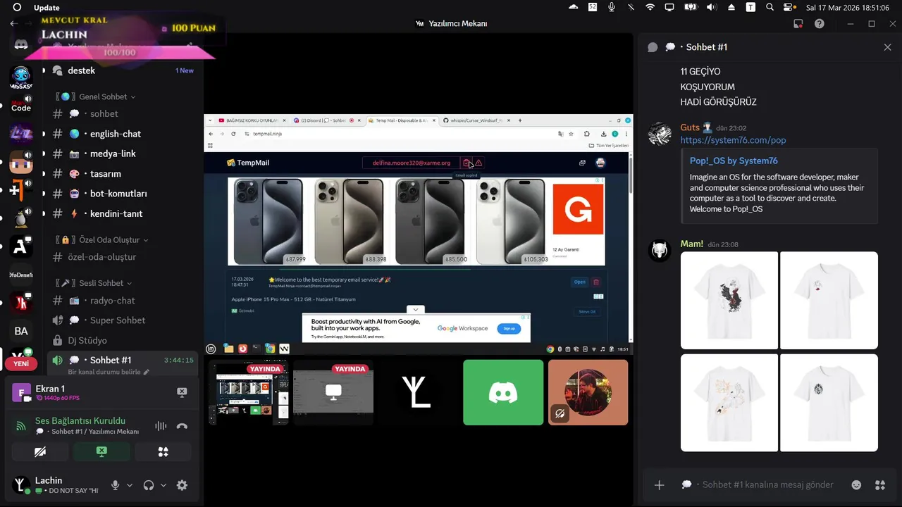Open headphone output options arrow
Screen dimensions: 902x507
tap(163, 485)
